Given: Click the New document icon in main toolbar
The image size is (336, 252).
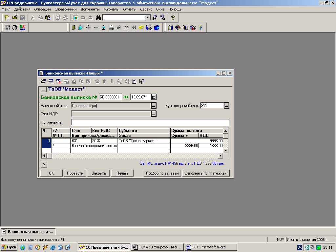Looking at the screenshot, I should click(7, 18).
